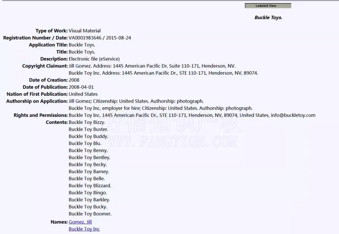
Task: Click 'Buckle Toy Boomer.' contents entry
Action: pyautogui.click(x=90, y=214)
